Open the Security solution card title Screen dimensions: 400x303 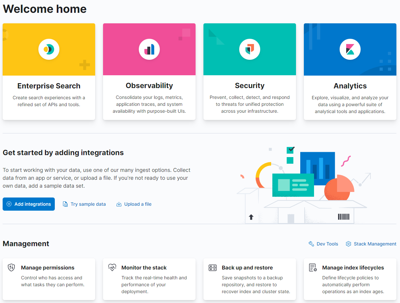pos(250,85)
